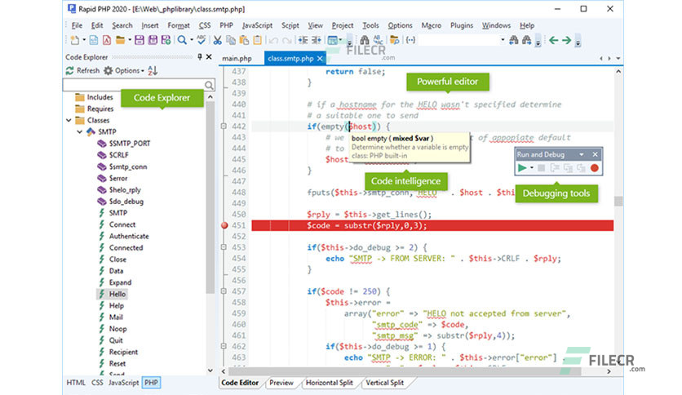682x395 pixels.
Task: Collapse the Classes tree node
Action: pos(69,120)
